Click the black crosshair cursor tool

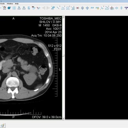112,8
